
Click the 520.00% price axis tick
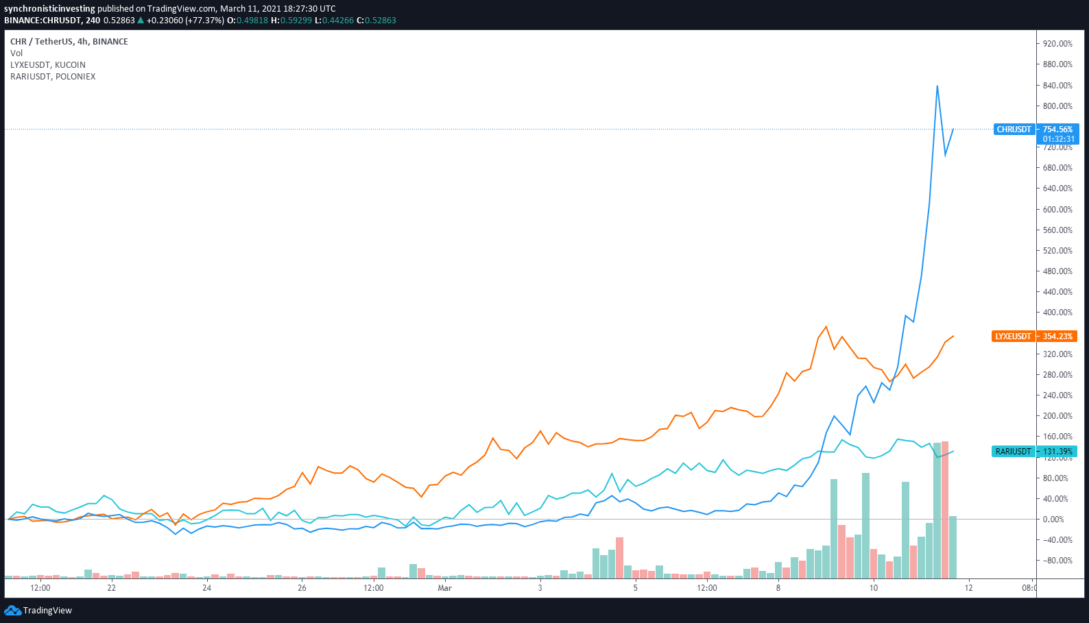coord(1057,251)
